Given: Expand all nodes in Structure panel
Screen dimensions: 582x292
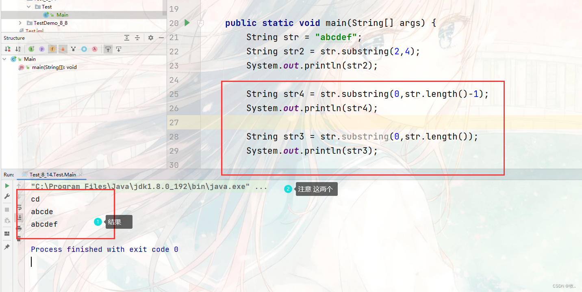Looking at the screenshot, I should click(x=127, y=38).
